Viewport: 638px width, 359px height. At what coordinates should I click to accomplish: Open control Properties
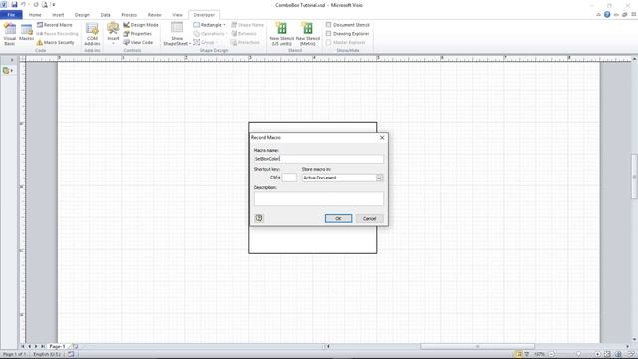click(x=138, y=33)
